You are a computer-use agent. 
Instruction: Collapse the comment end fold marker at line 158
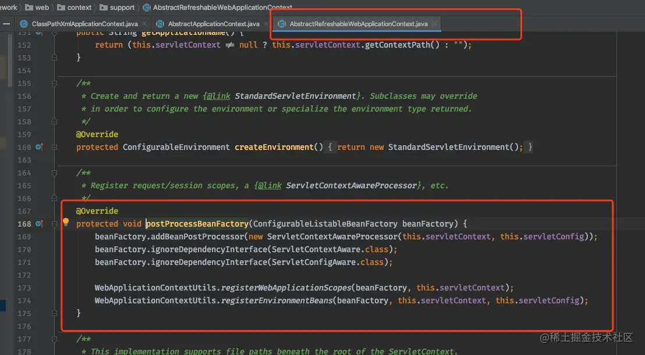54,121
